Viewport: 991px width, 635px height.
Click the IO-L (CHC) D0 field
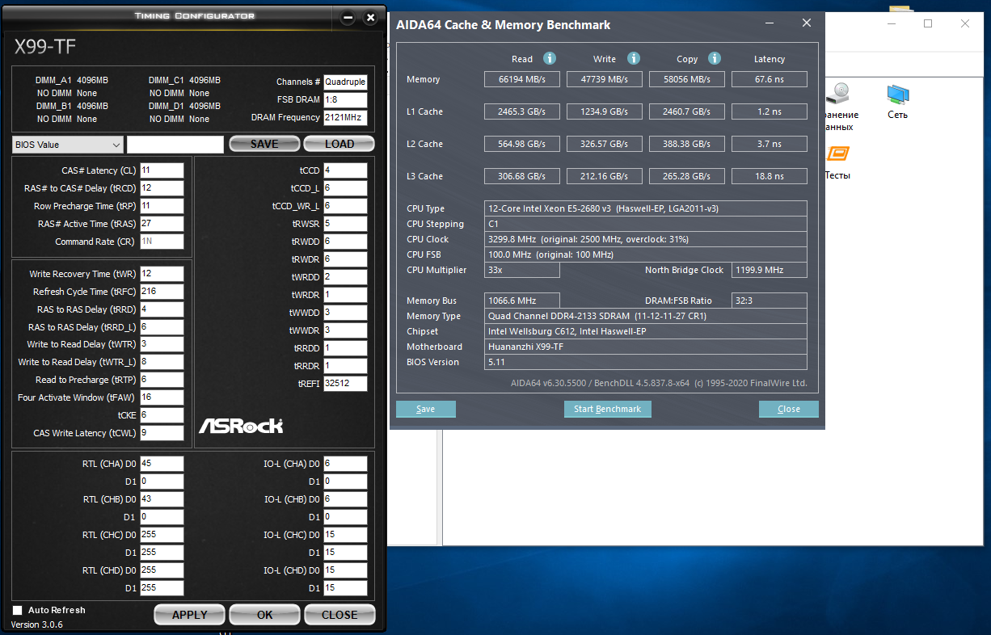[345, 535]
